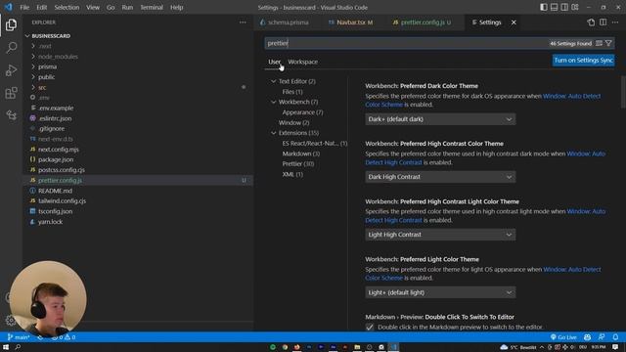Screen dimensions: 626x352
Task: Open File Explorer from taskbar
Action: coord(357,347)
